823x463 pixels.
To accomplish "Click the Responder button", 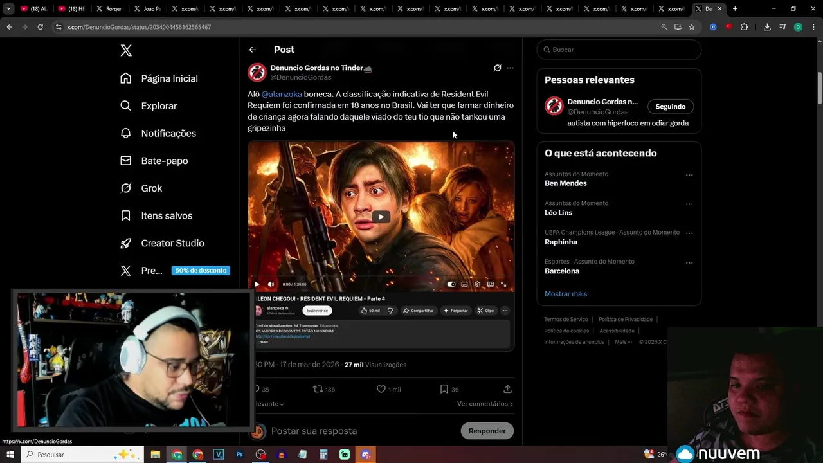I will point(487,431).
